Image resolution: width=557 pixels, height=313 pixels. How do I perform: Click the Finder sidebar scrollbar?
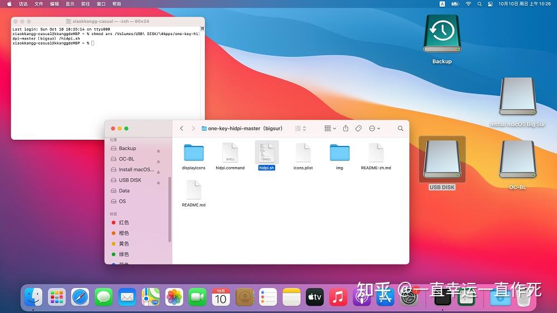pyautogui.click(x=169, y=209)
